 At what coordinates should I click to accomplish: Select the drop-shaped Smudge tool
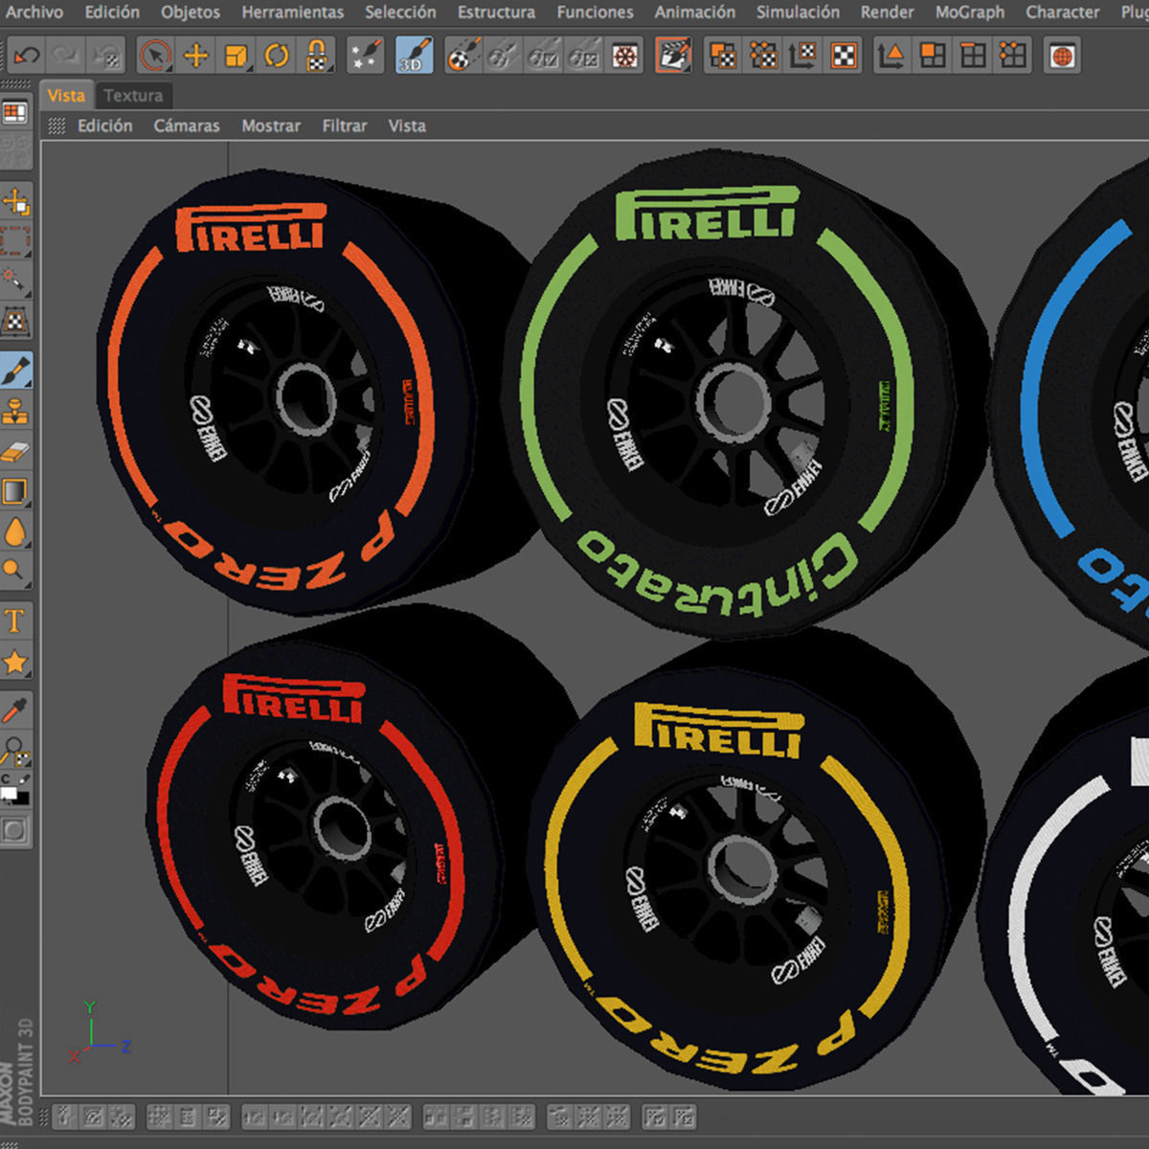[x=15, y=531]
